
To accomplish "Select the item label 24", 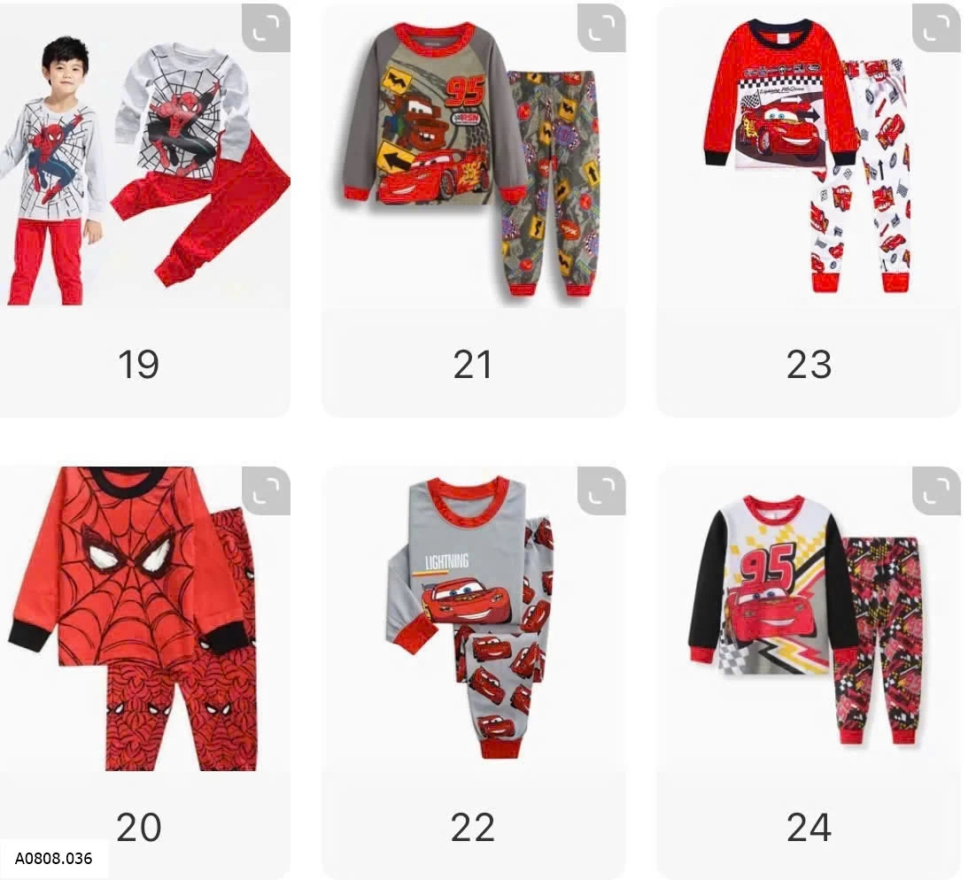I will tap(809, 827).
